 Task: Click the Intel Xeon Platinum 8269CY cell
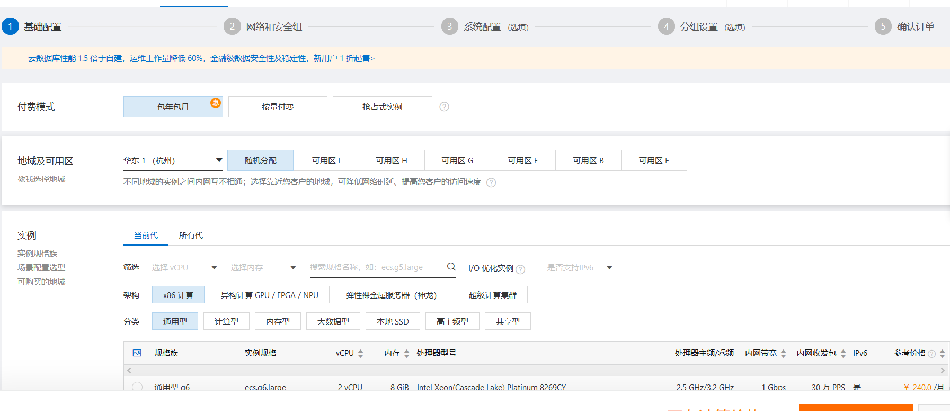point(491,387)
